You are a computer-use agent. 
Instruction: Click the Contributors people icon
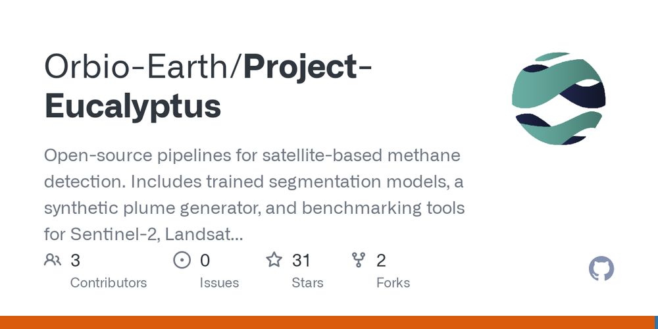click(53, 260)
